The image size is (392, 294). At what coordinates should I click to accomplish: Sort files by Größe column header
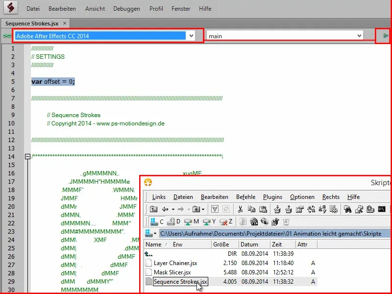[x=225, y=244]
